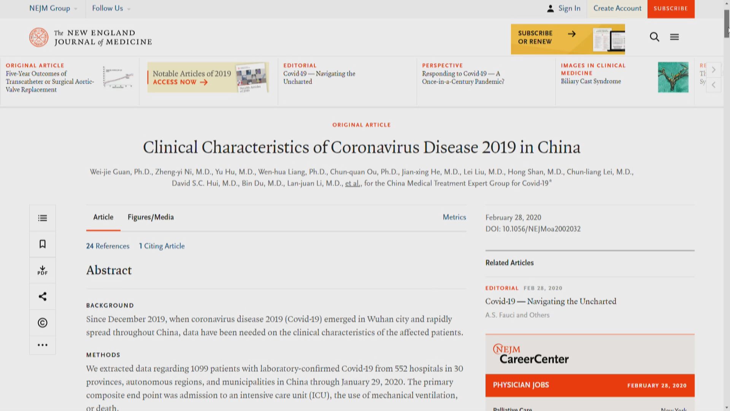Viewport: 730px width, 411px height.
Task: Click the red Subscribe button
Action: tap(671, 8)
